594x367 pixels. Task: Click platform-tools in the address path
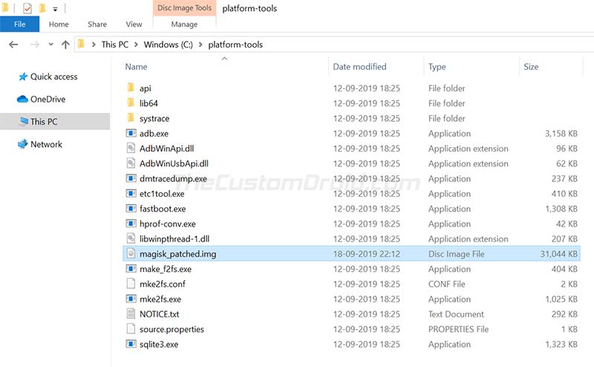tap(235, 45)
